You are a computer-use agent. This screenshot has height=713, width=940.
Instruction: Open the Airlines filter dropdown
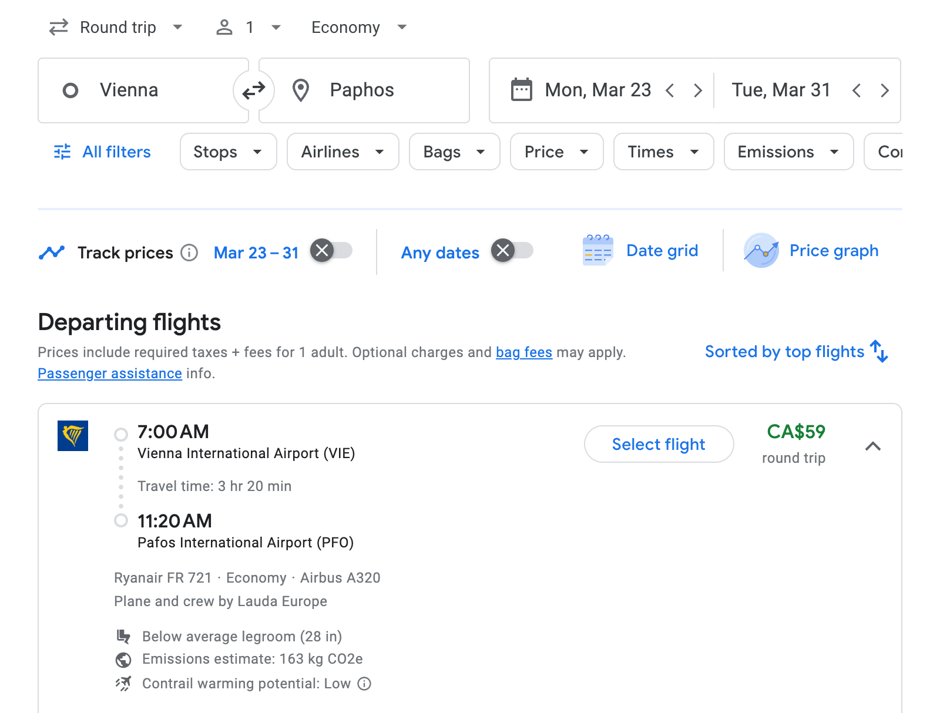point(343,152)
